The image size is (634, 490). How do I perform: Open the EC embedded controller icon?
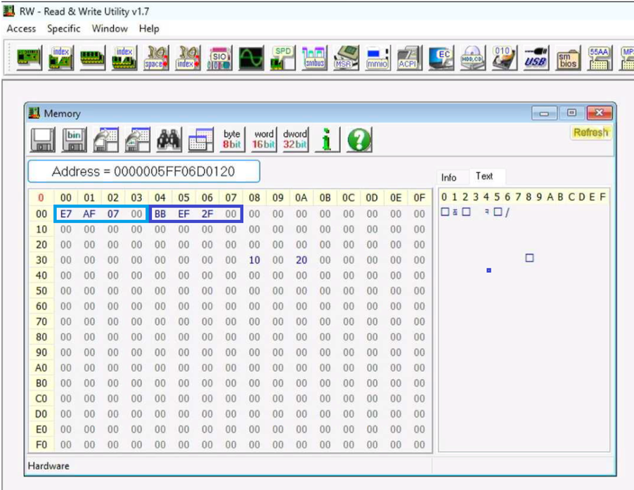pyautogui.click(x=441, y=58)
